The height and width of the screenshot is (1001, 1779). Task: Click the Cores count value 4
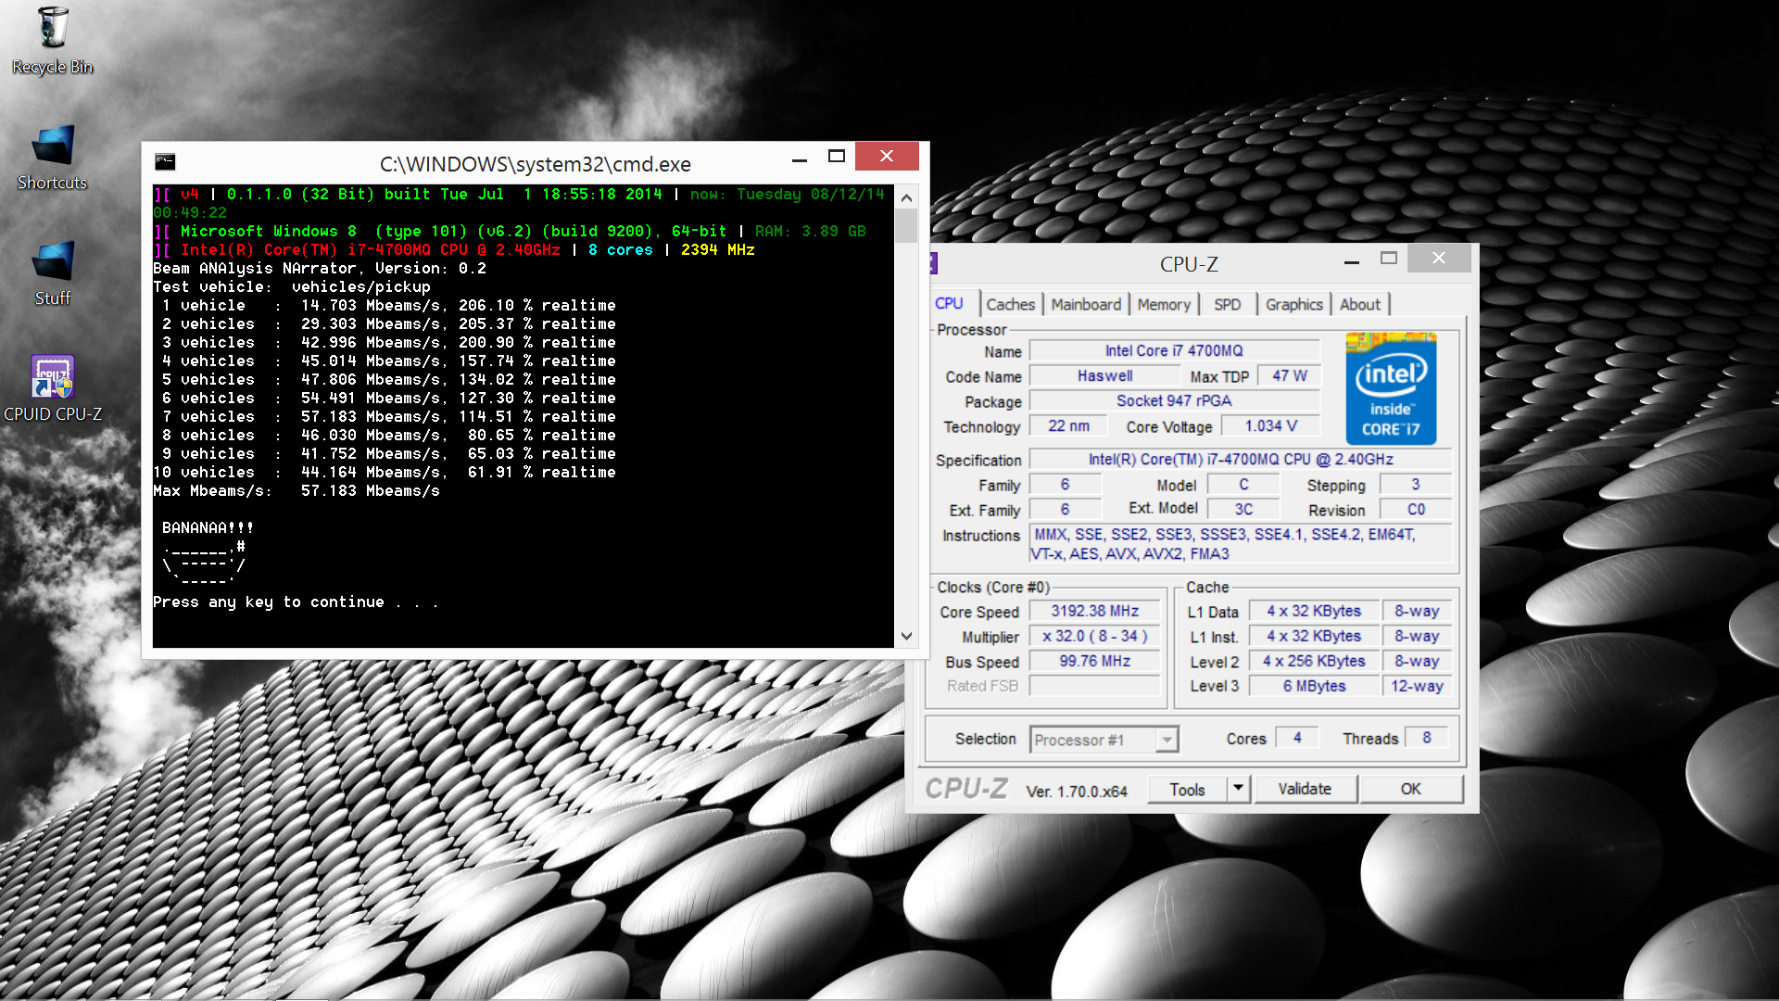1297,738
